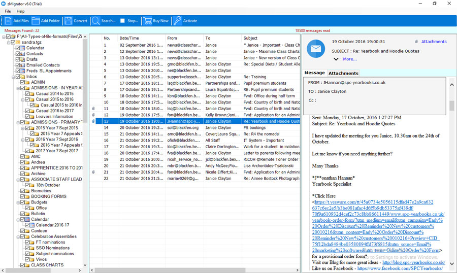The width and height of the screenshot is (457, 273).
Task: Click the paperclip icon beside Attachments link
Action: point(416,42)
